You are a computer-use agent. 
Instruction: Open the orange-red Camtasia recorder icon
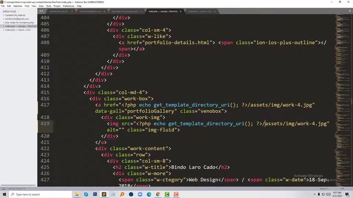[176, 194]
